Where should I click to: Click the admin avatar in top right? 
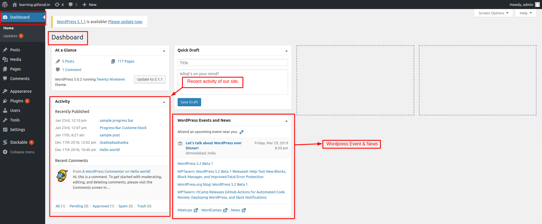[x=537, y=5]
